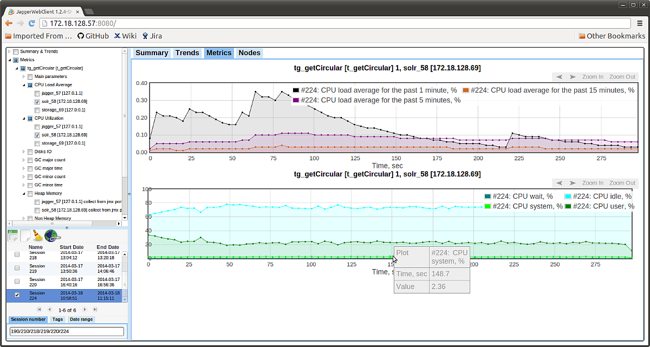Viewport: 650px width, 347px height.
Task: Check storage_69 under CPU Utilization
Action: [37, 143]
